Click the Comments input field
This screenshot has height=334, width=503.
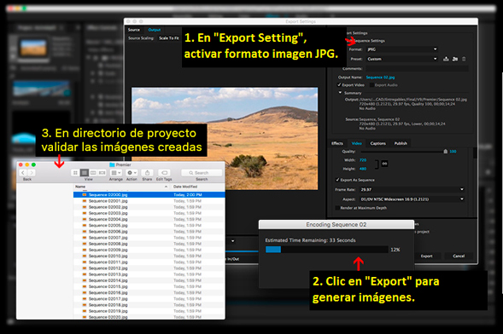click(417, 68)
